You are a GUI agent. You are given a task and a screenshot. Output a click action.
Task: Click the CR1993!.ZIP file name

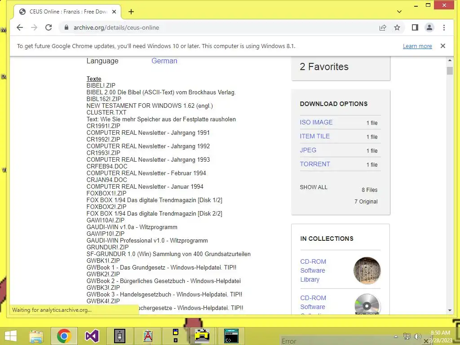[x=103, y=153]
